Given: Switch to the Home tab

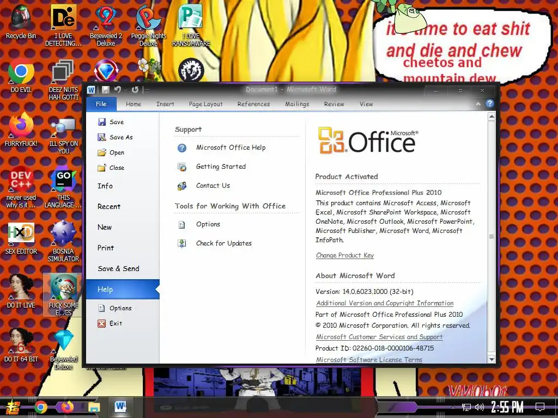Looking at the screenshot, I should click(x=134, y=104).
